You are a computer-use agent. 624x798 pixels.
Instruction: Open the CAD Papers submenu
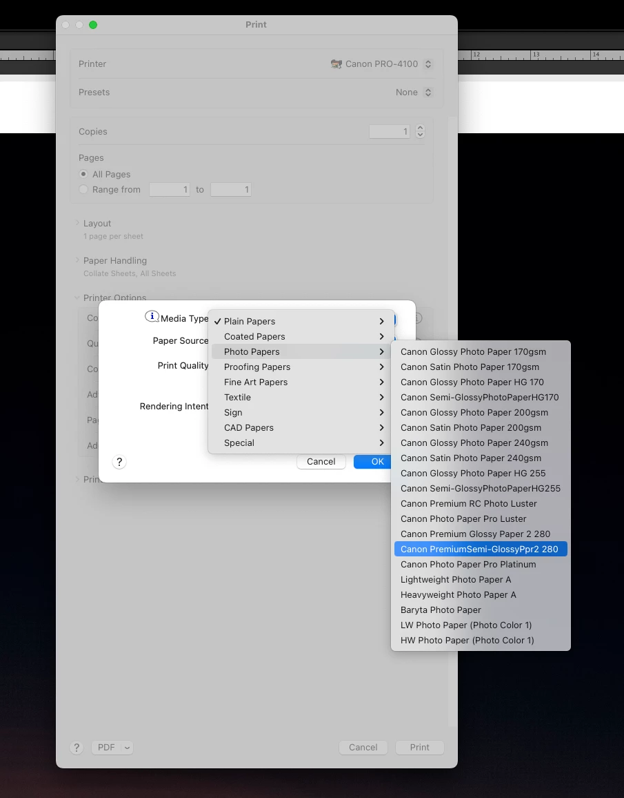tap(301, 428)
